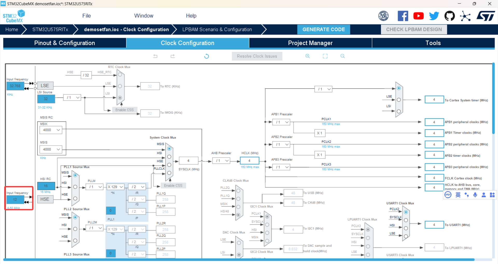
Task: Open the Help menu
Action: (191, 16)
